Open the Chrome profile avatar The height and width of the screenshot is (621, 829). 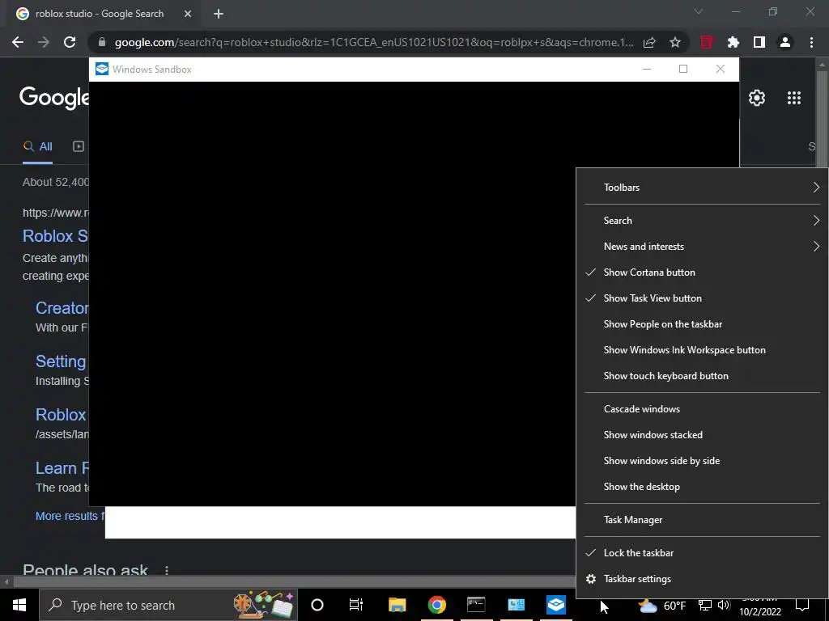click(x=785, y=42)
